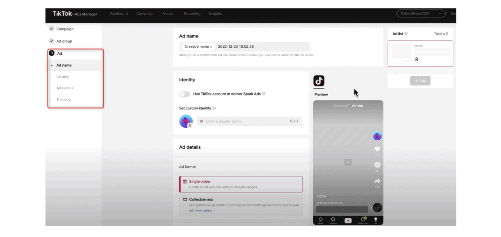
Task: Click the Notifications icon in preview bar
Action: tap(363, 220)
